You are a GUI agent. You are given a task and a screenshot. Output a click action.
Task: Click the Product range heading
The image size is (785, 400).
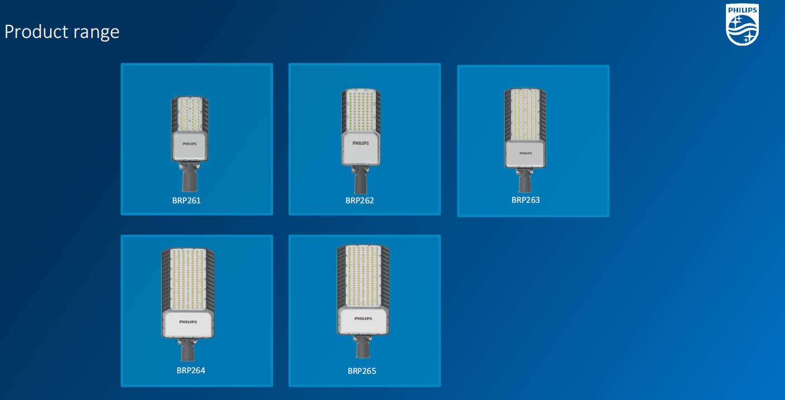pos(62,32)
